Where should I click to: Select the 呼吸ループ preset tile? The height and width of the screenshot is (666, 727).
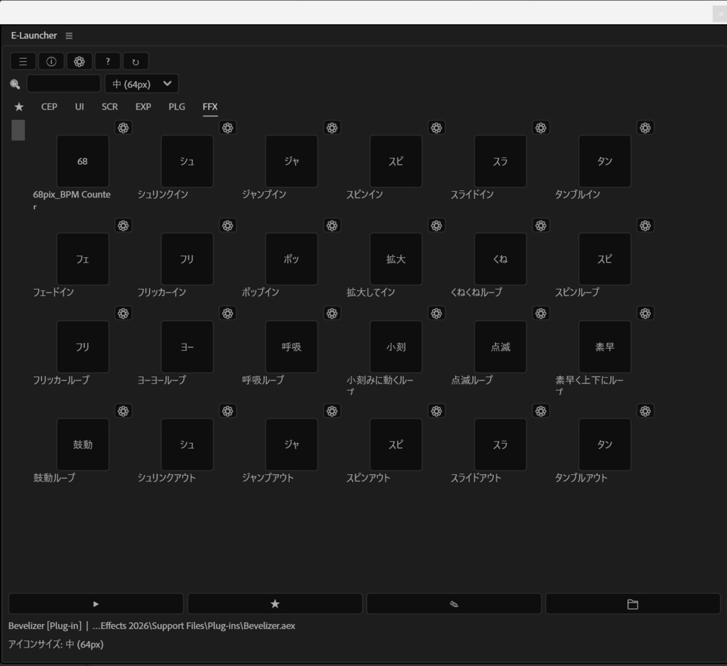click(x=292, y=347)
